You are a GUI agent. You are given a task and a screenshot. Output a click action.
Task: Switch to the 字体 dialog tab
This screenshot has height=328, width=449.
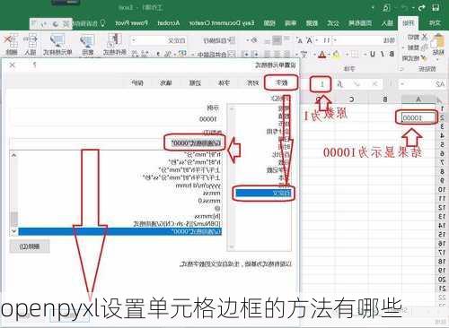click(224, 82)
